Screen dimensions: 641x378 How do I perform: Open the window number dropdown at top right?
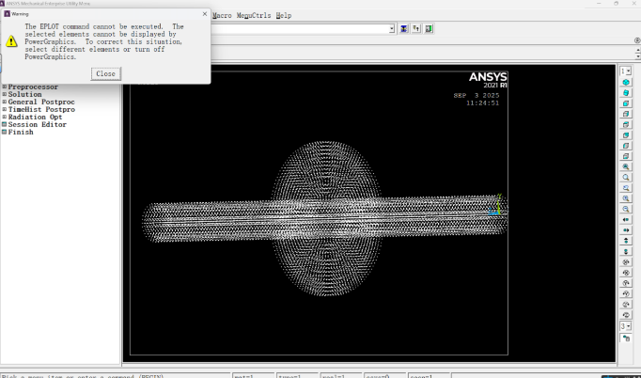point(626,71)
